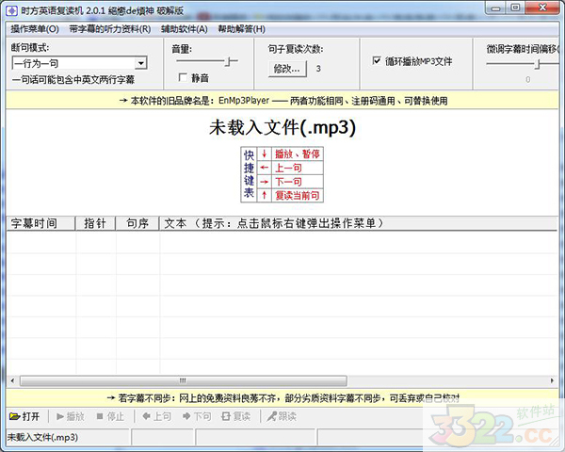Click the 修改... repeat count button
565x452 pixels.
(x=287, y=69)
